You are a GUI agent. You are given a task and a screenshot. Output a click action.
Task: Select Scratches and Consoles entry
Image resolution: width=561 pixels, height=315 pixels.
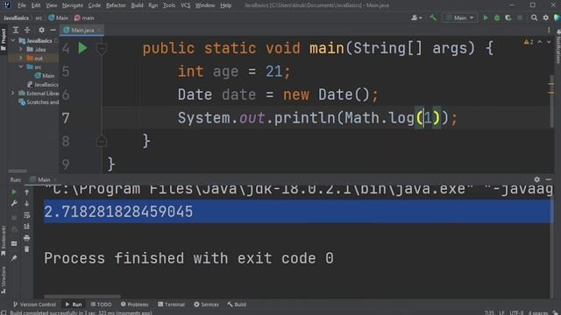pos(39,102)
